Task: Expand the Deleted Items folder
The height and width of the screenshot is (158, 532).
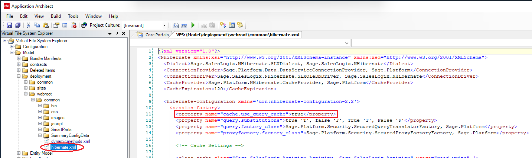Action: click(x=19, y=70)
